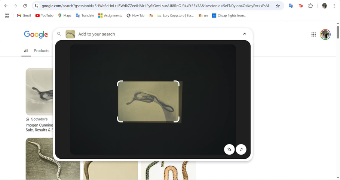Open the Cheap flights bookmark
The height and width of the screenshot is (180, 340).
(229, 16)
